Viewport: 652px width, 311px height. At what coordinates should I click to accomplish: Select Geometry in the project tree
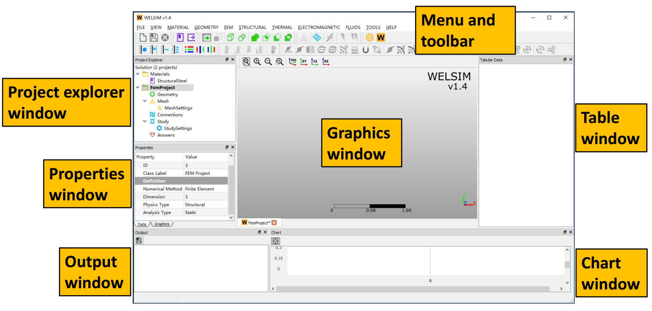click(x=168, y=94)
